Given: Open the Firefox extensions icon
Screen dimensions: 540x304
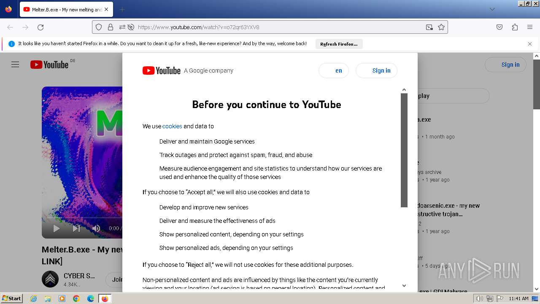Looking at the screenshot, I should coord(515,27).
